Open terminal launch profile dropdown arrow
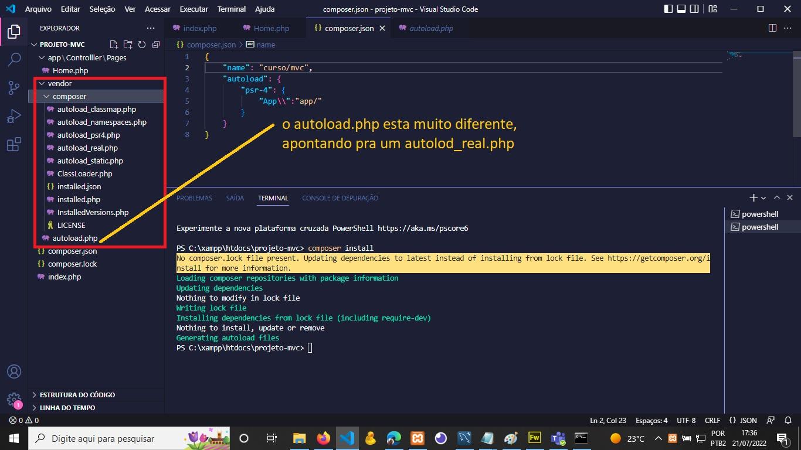This screenshot has width=801, height=450. coord(763,198)
